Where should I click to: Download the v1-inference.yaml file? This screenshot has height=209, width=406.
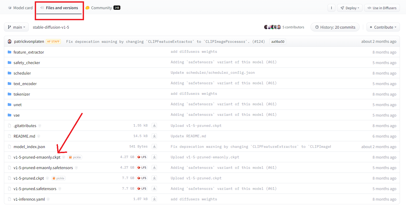click(155, 199)
